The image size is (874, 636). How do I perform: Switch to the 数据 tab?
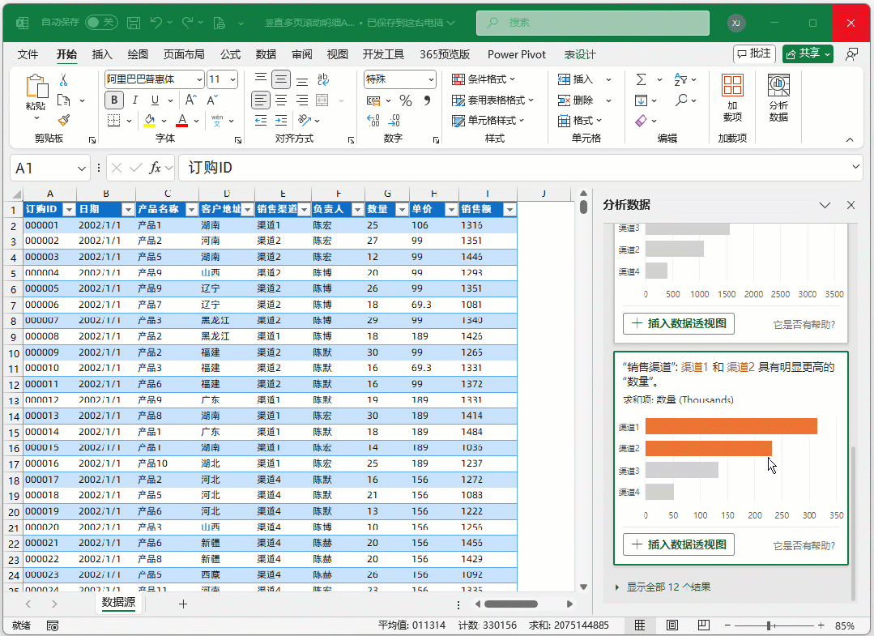(266, 54)
